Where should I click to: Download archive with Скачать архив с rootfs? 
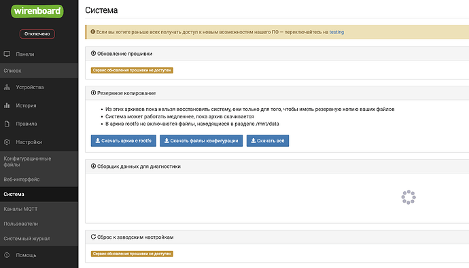click(x=124, y=141)
